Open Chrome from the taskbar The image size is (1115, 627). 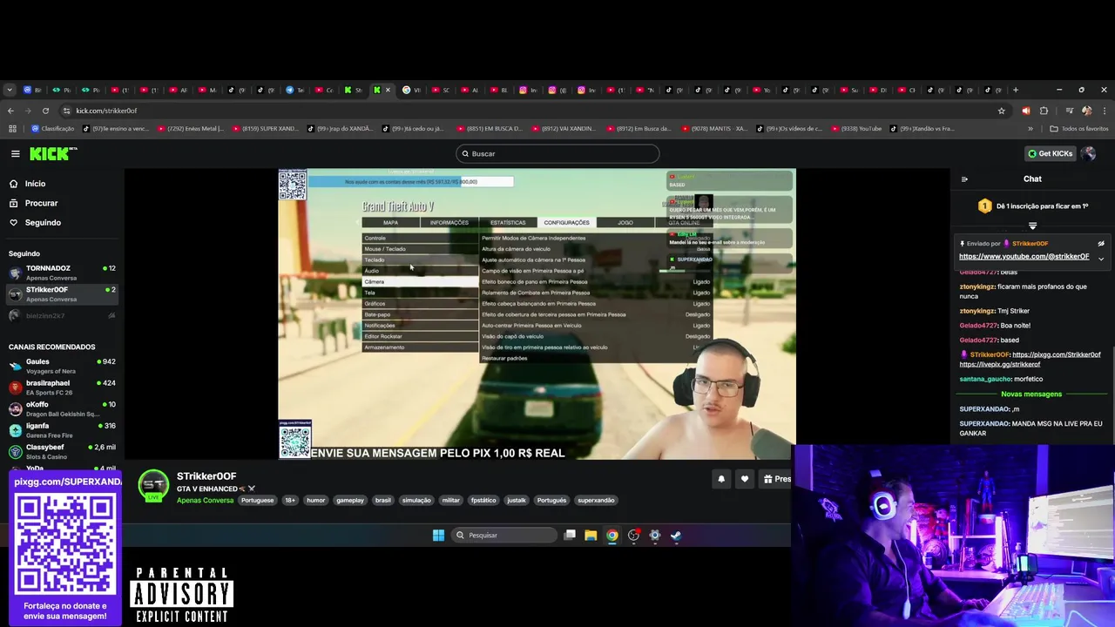pos(612,536)
